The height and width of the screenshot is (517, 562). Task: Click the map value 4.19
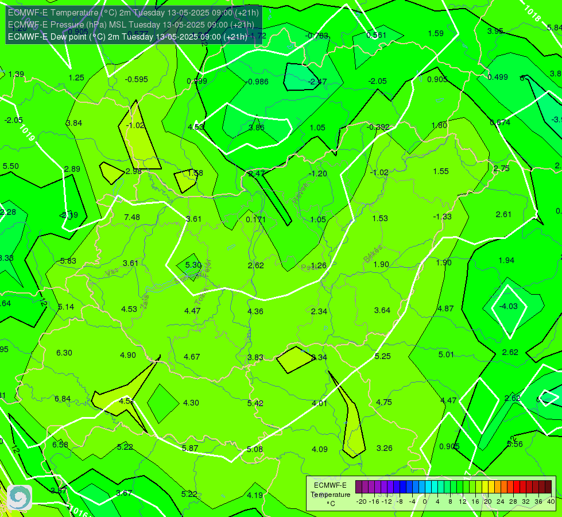(255, 496)
